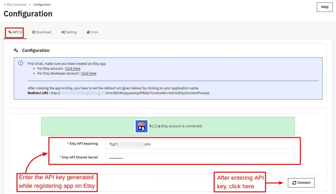This screenshot has width=336, height=194.
Task: Click the Help button
Action: (x=325, y=7)
